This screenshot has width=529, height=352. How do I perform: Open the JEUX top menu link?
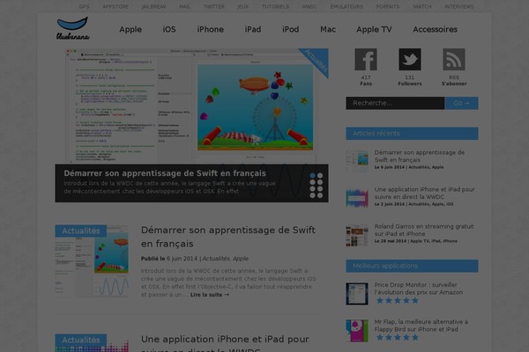coord(243,6)
